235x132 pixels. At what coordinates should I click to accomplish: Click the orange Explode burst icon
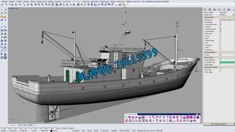(5, 17)
